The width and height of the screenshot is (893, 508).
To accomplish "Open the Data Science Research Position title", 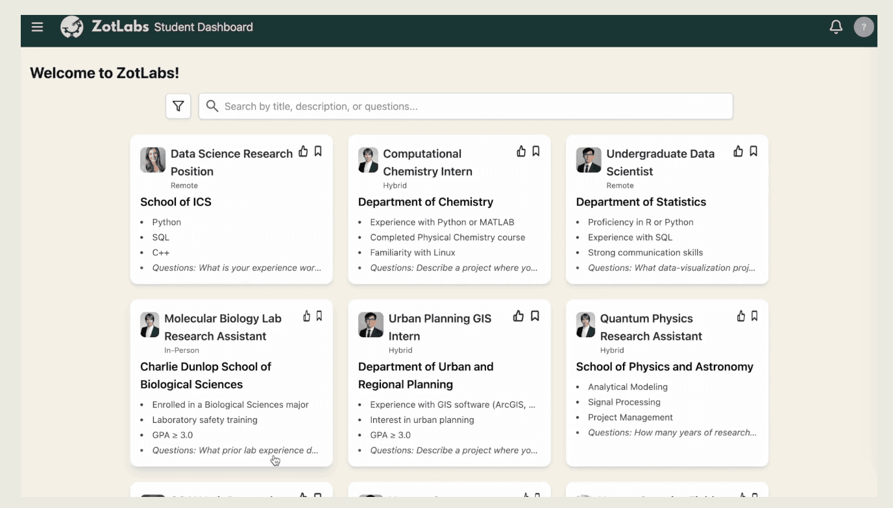I will click(232, 162).
